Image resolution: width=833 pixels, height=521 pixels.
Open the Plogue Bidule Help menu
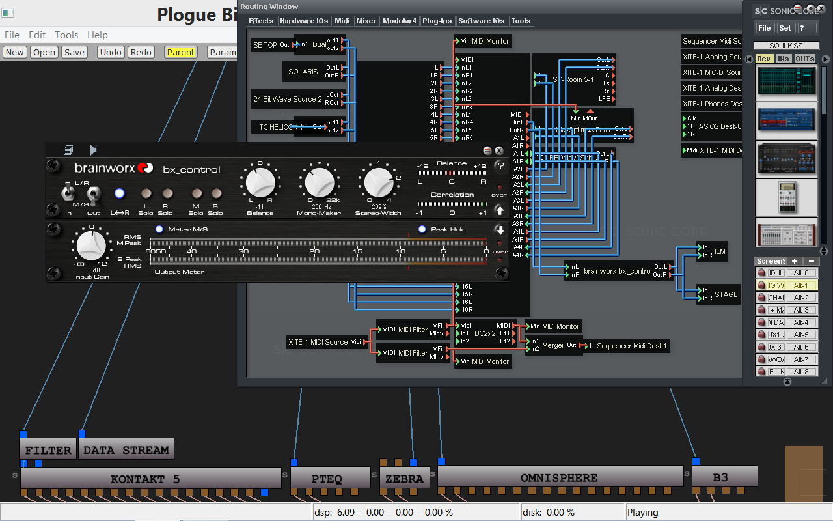[98, 35]
